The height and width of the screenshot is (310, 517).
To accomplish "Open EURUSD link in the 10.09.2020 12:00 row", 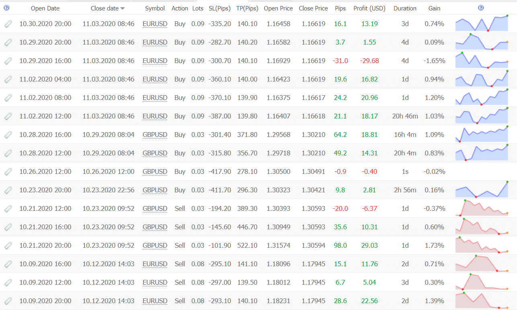I will click(155, 283).
